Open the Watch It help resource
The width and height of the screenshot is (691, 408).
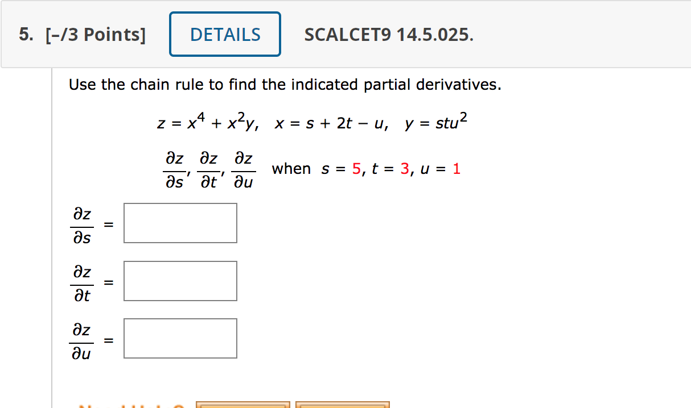coord(342,406)
